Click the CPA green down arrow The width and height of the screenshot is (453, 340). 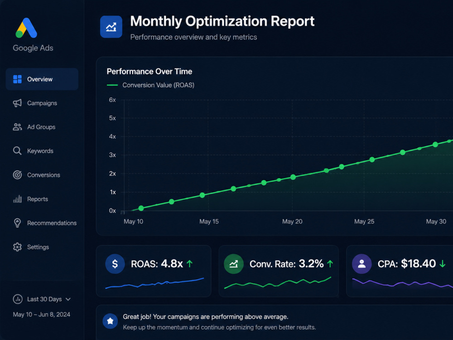click(x=442, y=264)
